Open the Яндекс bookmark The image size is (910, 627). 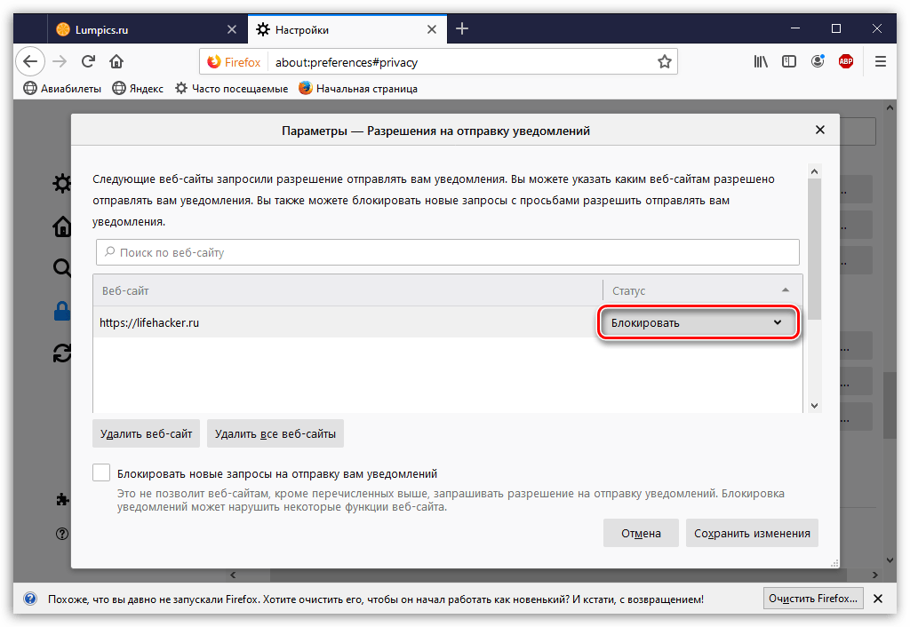pyautogui.click(x=138, y=89)
